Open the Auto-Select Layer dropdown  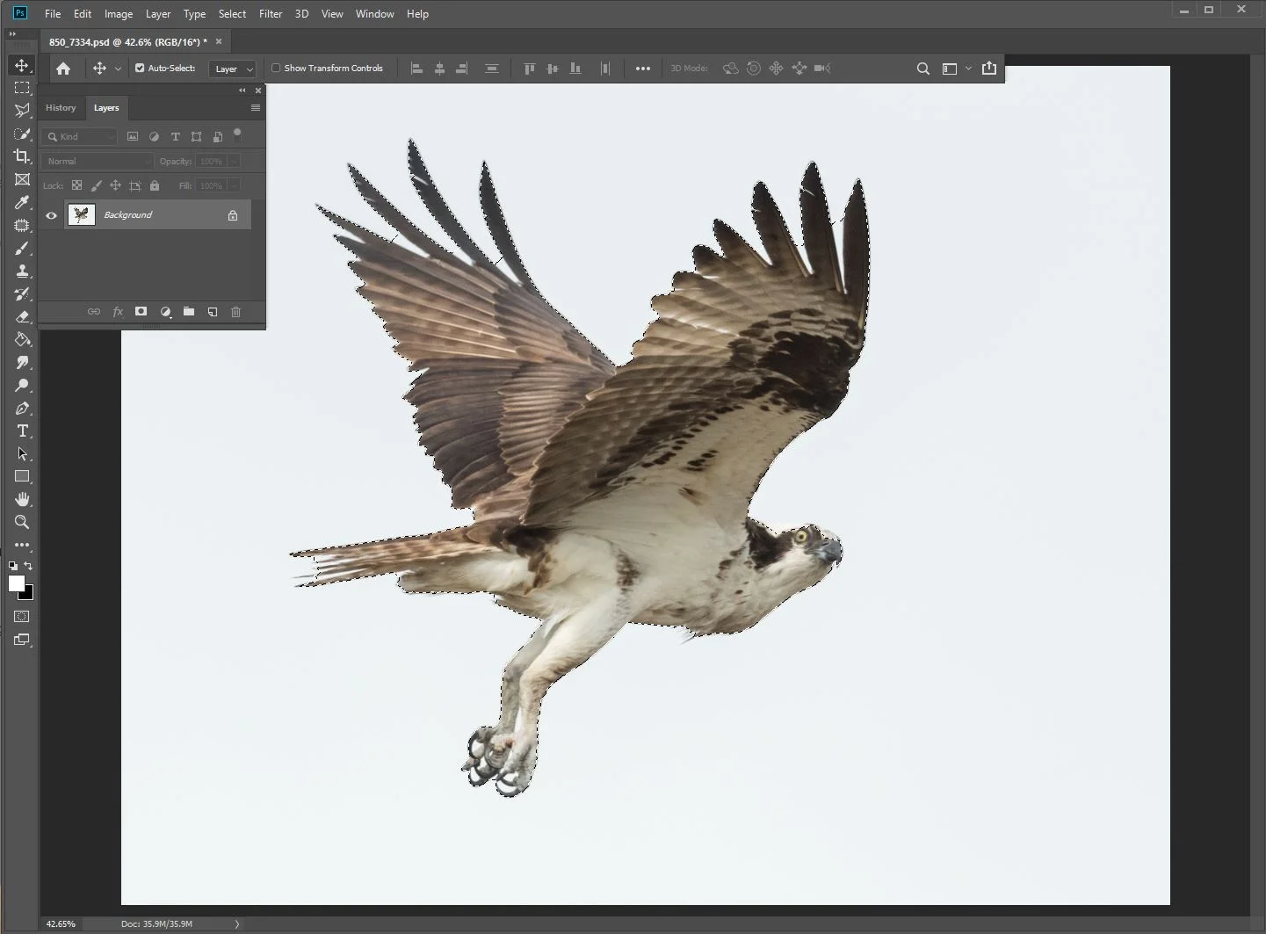233,69
